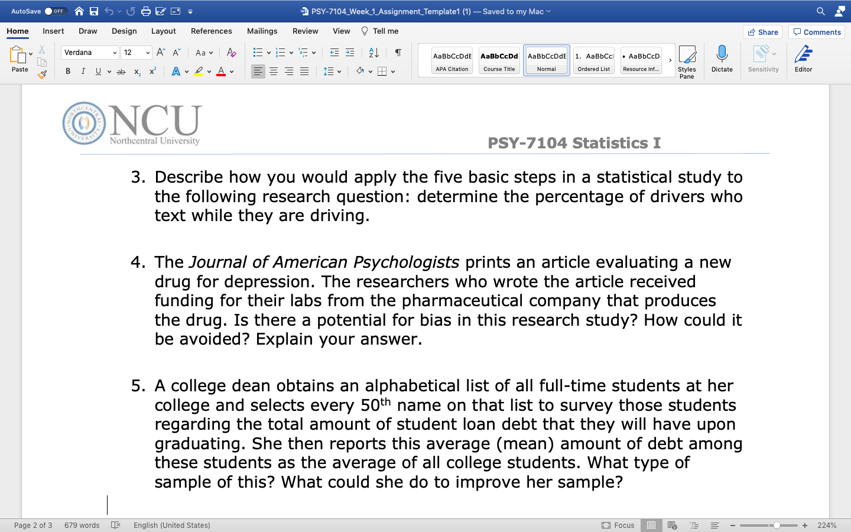This screenshot has width=851, height=532.
Task: Apply center alignment
Action: [x=274, y=71]
